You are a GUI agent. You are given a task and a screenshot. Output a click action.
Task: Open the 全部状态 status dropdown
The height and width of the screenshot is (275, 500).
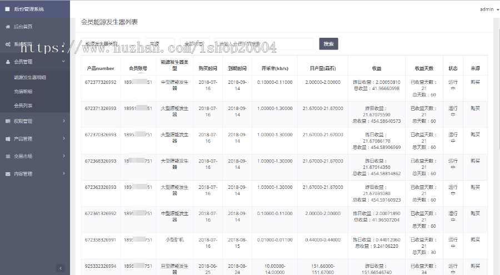(196, 44)
